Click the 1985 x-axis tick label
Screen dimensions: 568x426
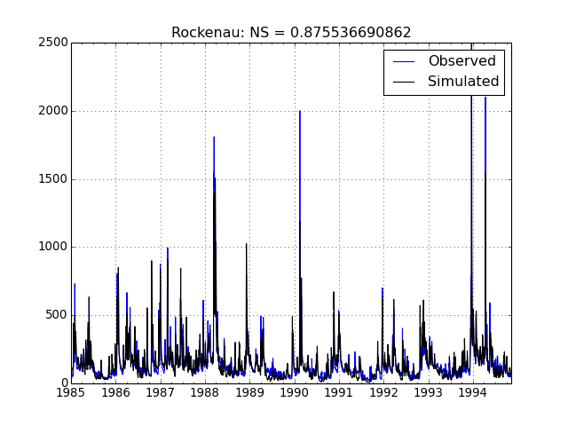71,392
